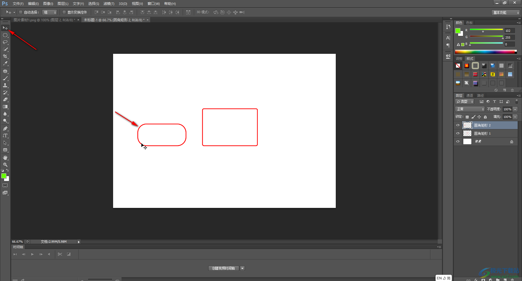Screen dimensions: 522x281
Task: Select the Quick Selection tool
Action: tap(5, 49)
